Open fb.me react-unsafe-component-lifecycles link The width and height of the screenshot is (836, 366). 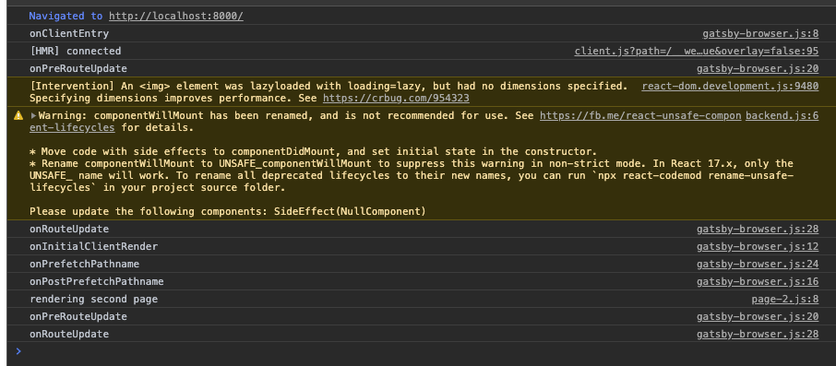pos(640,115)
